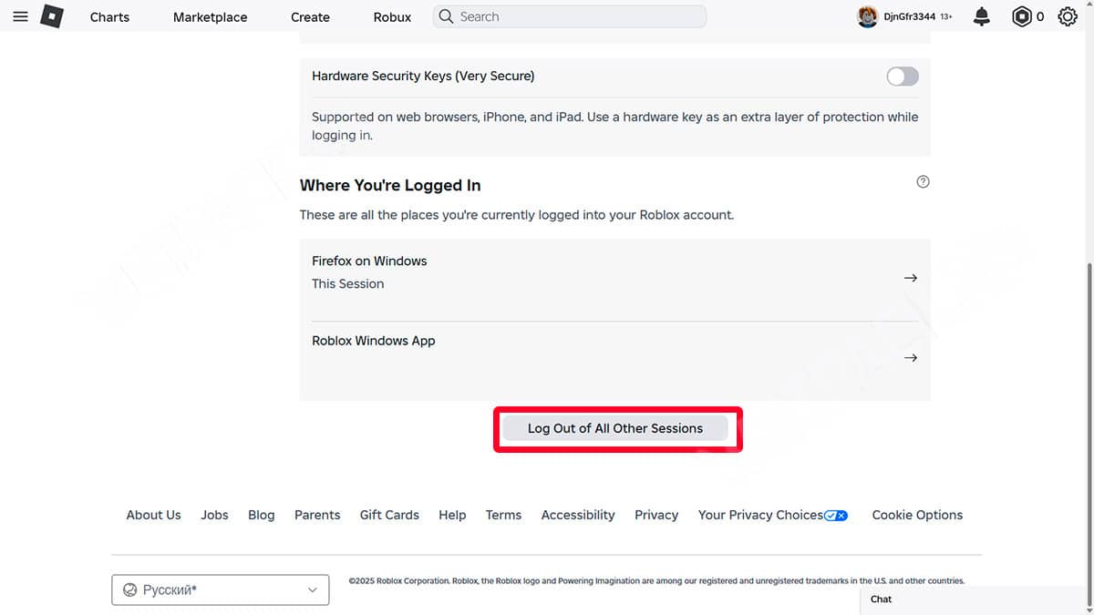
Task: Click the DjnGfr3344 profile avatar
Action: coord(867,16)
